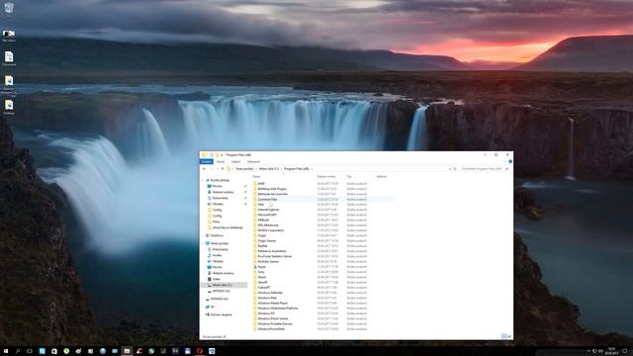
Task: Open the MSBuild folder
Action: 263,221
